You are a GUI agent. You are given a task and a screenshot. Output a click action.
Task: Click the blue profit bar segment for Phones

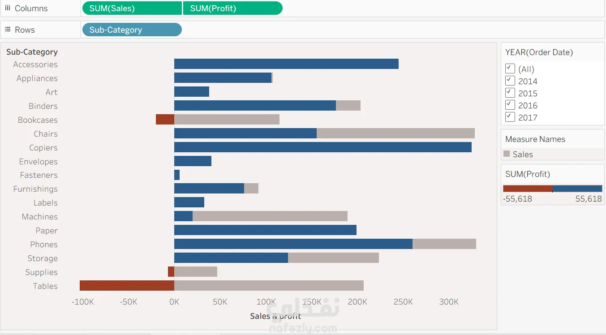click(x=293, y=244)
